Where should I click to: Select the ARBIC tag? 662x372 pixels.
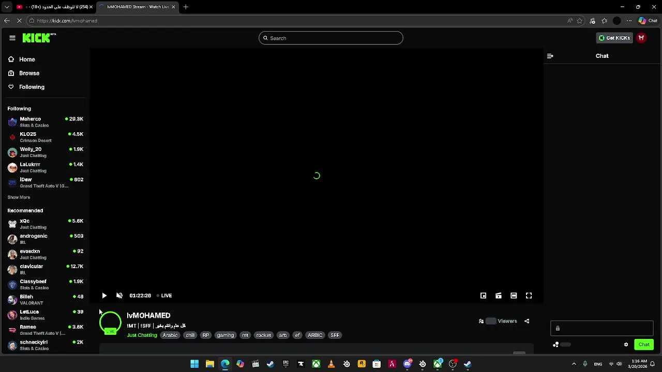(315, 335)
